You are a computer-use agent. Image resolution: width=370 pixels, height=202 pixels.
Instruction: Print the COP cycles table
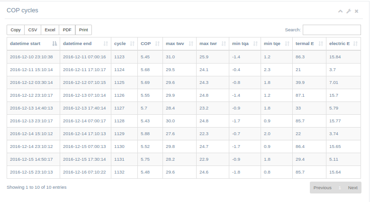coord(83,30)
